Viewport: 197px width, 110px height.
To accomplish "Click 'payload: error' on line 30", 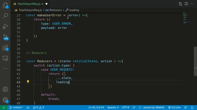I will [54, 28].
